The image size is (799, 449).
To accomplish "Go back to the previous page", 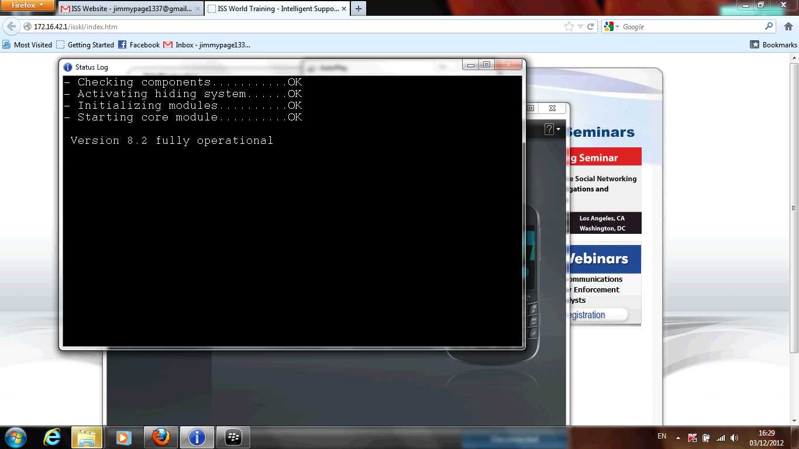I will (x=11, y=26).
